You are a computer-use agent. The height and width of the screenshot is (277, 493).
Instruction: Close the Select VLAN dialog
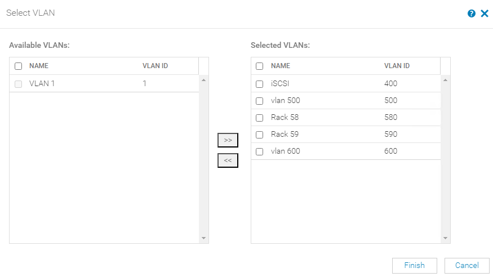pos(484,14)
